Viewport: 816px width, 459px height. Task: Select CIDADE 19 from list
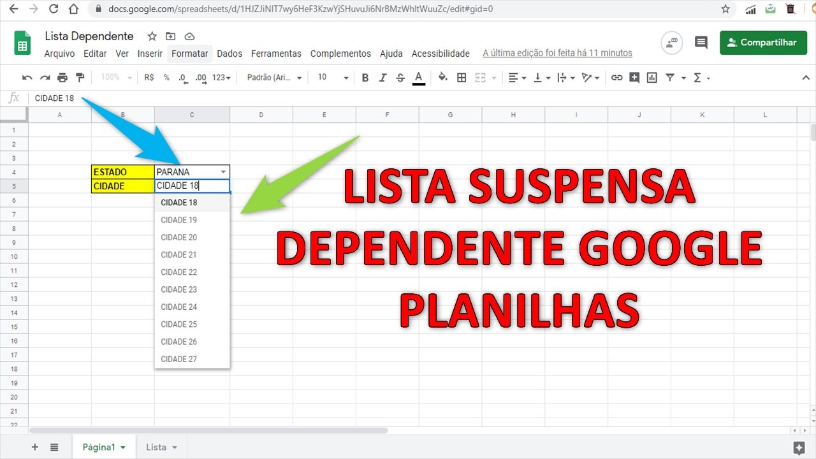point(192,220)
